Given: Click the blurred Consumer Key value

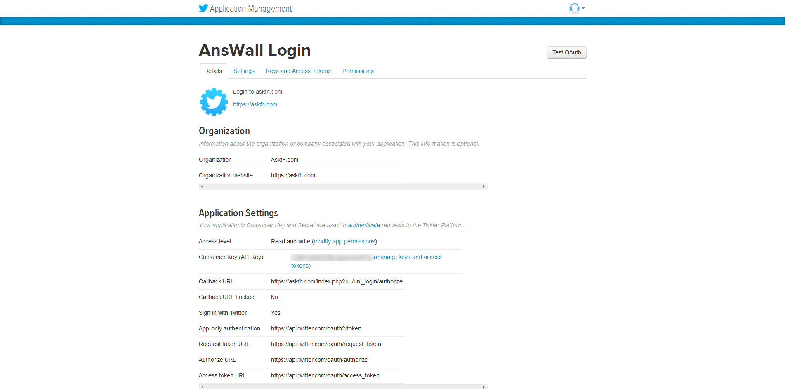Looking at the screenshot, I should (x=331, y=257).
